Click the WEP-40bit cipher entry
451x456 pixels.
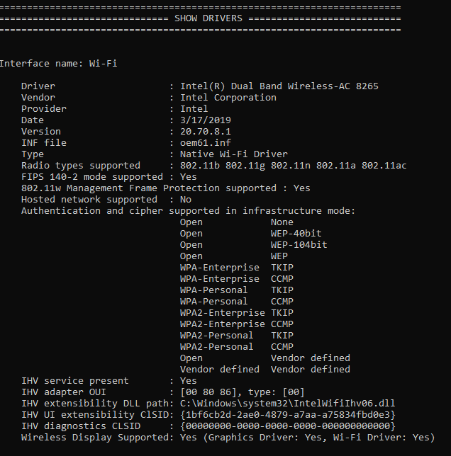pos(296,234)
